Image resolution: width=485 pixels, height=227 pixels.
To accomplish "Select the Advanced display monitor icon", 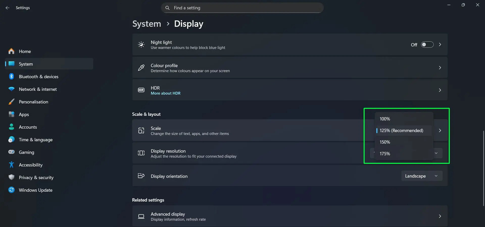I will 141,216.
